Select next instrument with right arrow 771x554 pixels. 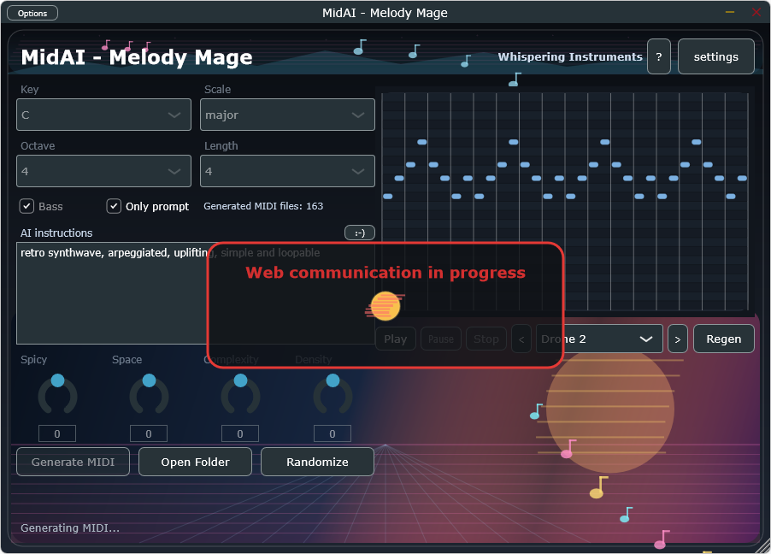click(x=678, y=339)
